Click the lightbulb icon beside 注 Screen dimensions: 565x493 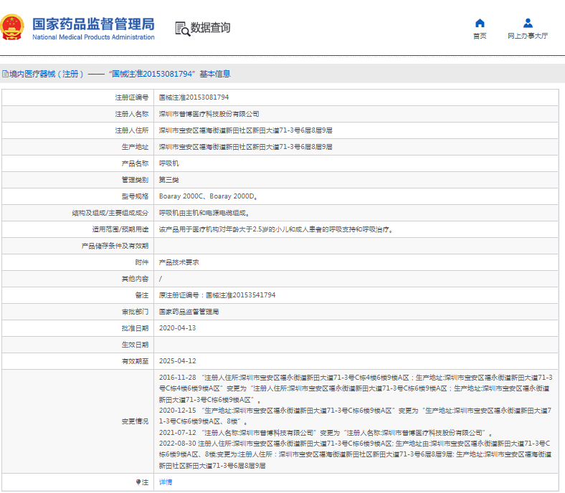coord(138,482)
